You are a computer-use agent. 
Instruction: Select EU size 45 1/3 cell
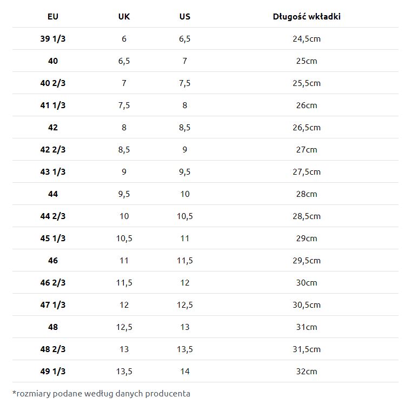click(53, 239)
